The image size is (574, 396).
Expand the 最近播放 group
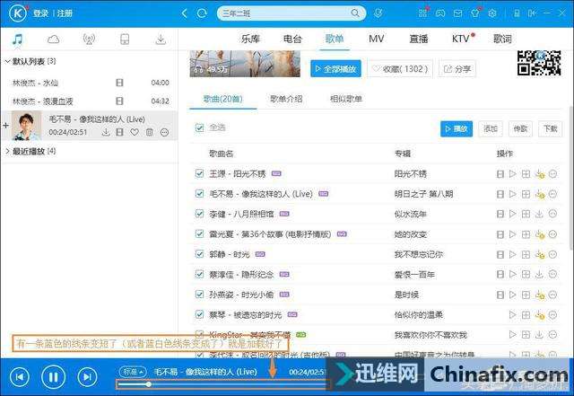click(x=7, y=151)
